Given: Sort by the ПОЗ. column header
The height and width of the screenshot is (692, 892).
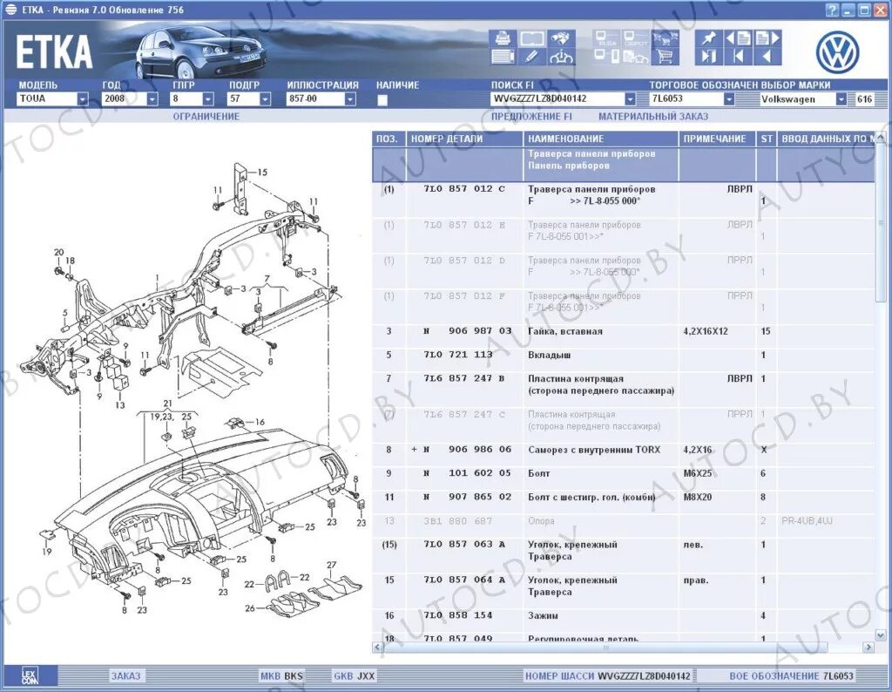Looking at the screenshot, I should 389,139.
